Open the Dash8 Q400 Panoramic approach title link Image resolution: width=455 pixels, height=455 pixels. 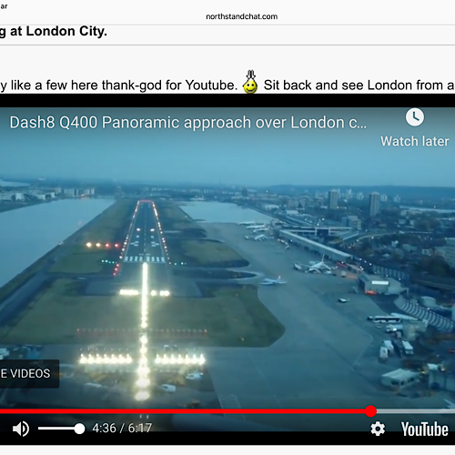coord(188,123)
